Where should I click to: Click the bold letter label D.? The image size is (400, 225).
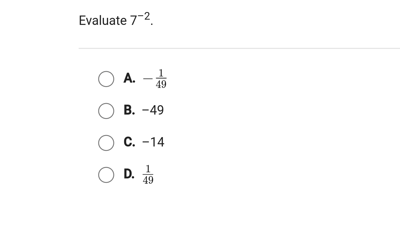click(x=129, y=174)
